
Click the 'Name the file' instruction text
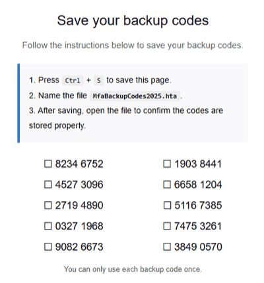63,96
